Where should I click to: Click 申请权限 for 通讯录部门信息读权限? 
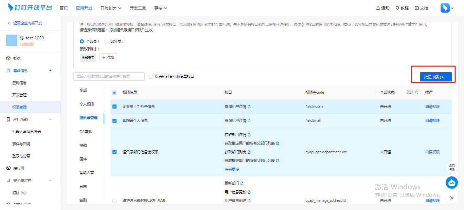click(432, 152)
